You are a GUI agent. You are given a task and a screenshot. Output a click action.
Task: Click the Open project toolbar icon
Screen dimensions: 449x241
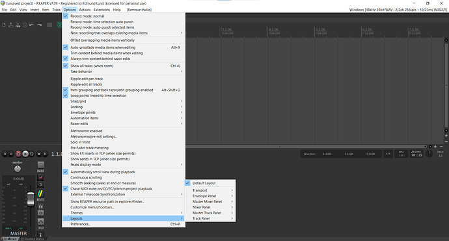[11, 25]
